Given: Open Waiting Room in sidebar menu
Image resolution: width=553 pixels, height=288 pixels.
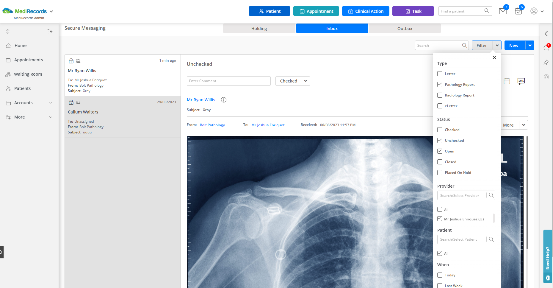Looking at the screenshot, I should [28, 74].
